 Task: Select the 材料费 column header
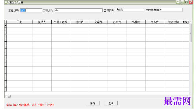[80, 22]
